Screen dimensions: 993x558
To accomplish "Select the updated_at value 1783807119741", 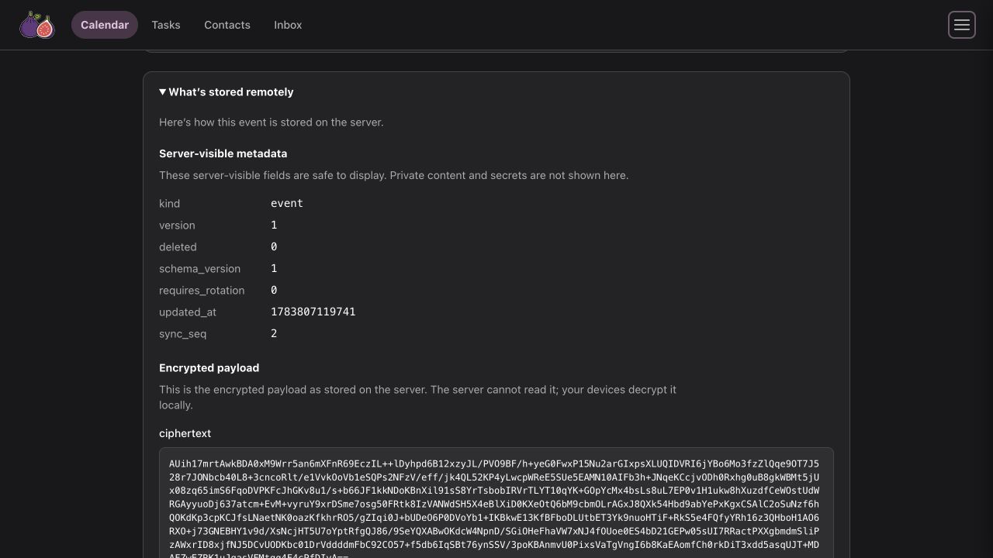I will point(313,312).
